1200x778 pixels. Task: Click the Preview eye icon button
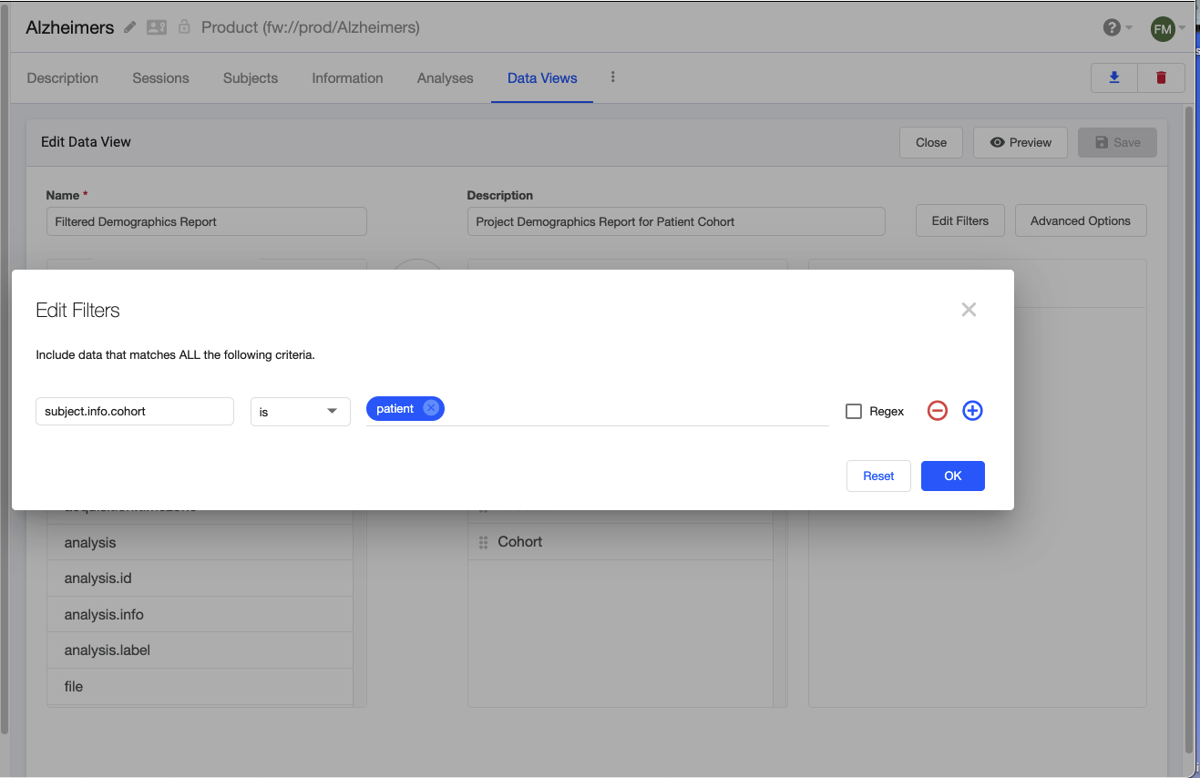point(1020,142)
